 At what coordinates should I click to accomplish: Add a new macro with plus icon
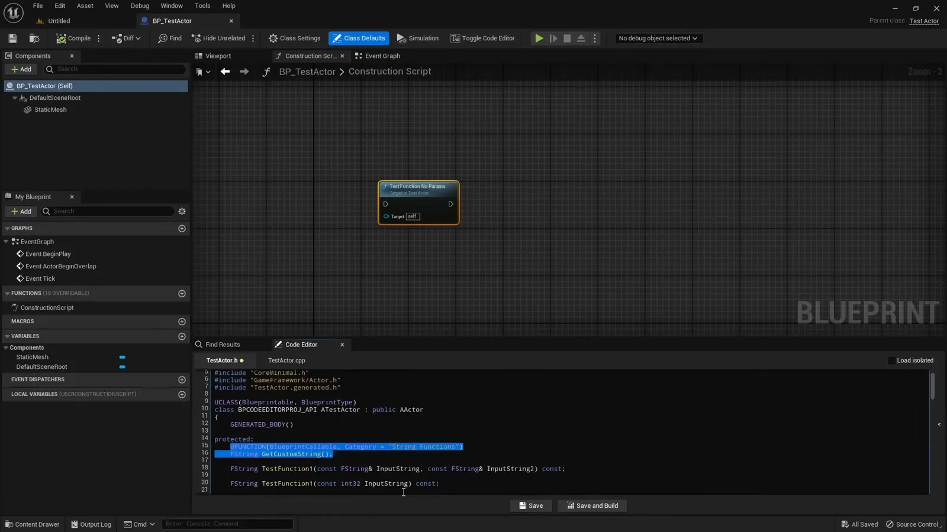[x=182, y=322]
